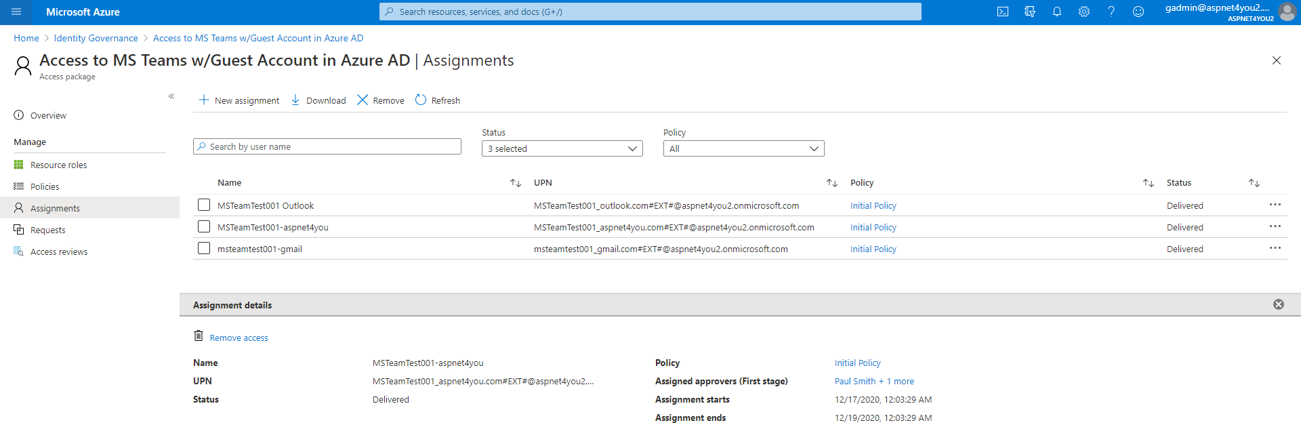Open the access package breadcrumb link
The height and width of the screenshot is (448, 1301).
(x=258, y=38)
